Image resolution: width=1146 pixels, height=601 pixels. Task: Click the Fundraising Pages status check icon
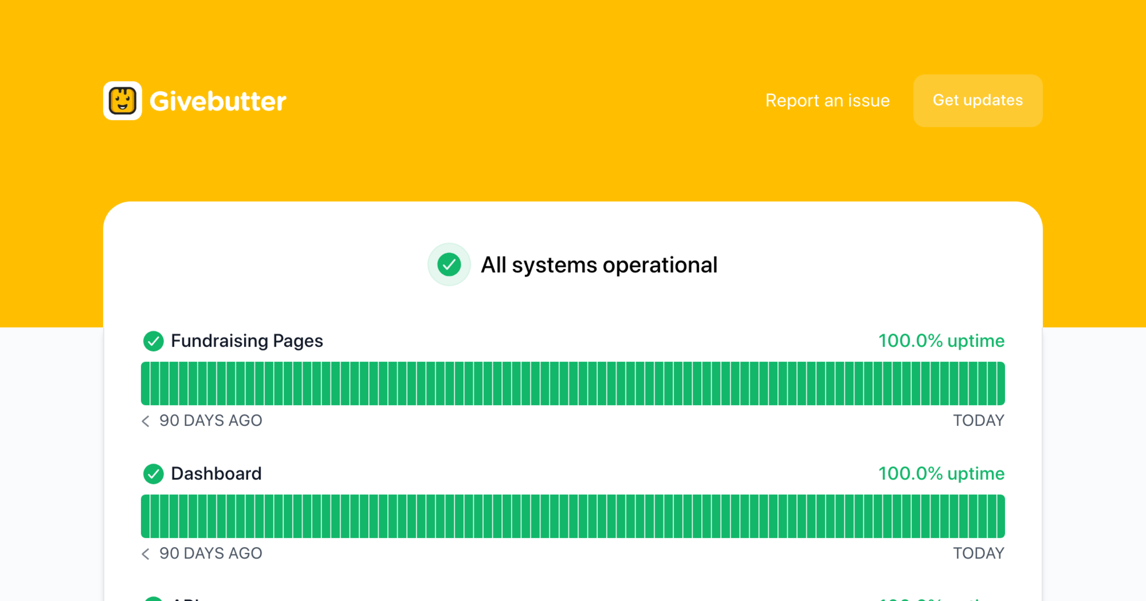153,341
